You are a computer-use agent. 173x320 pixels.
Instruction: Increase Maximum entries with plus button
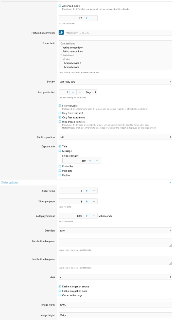[x=87, y=18]
